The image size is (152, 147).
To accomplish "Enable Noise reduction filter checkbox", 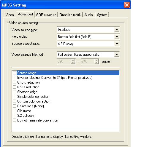I will pyautogui.click(x=14, y=87).
